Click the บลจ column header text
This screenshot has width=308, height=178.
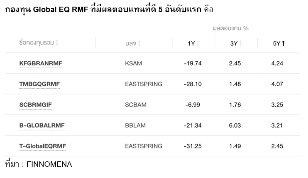point(130,43)
